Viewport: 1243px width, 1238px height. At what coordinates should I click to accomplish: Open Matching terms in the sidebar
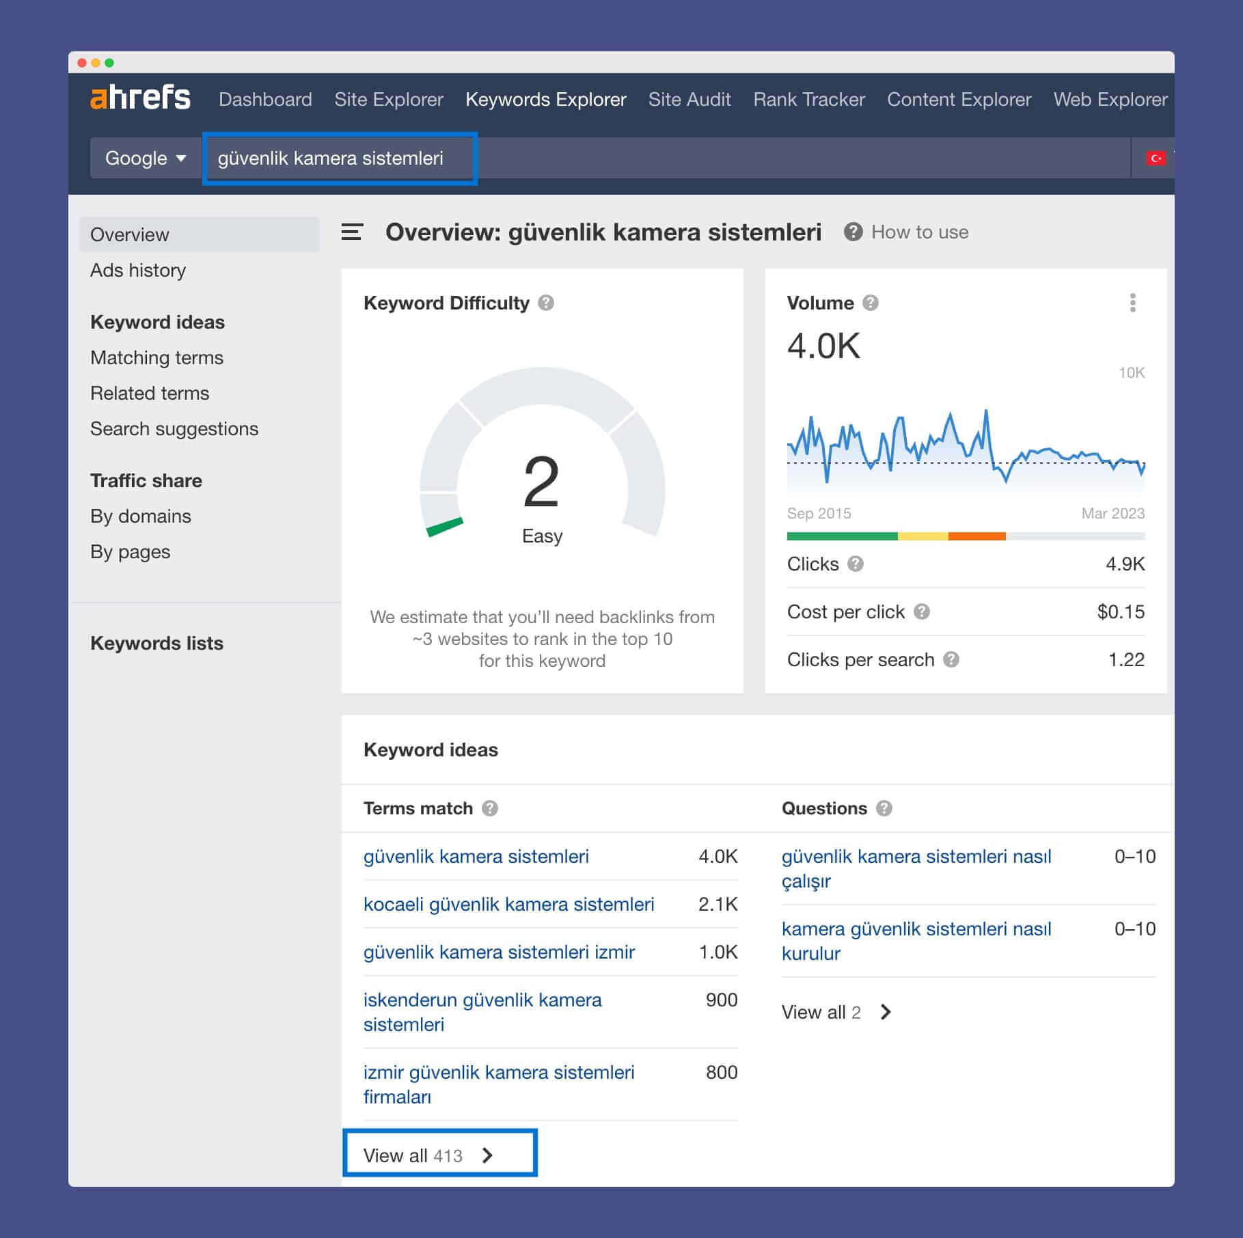coord(156,357)
